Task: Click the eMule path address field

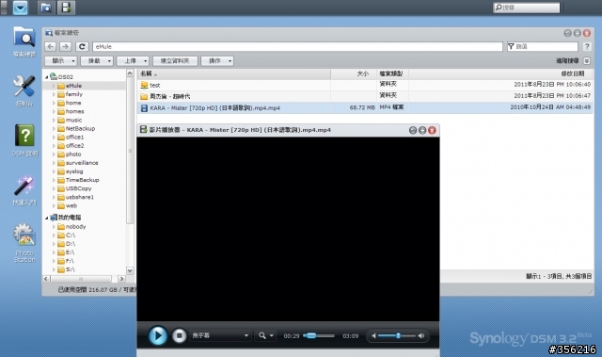Action: tap(297, 46)
